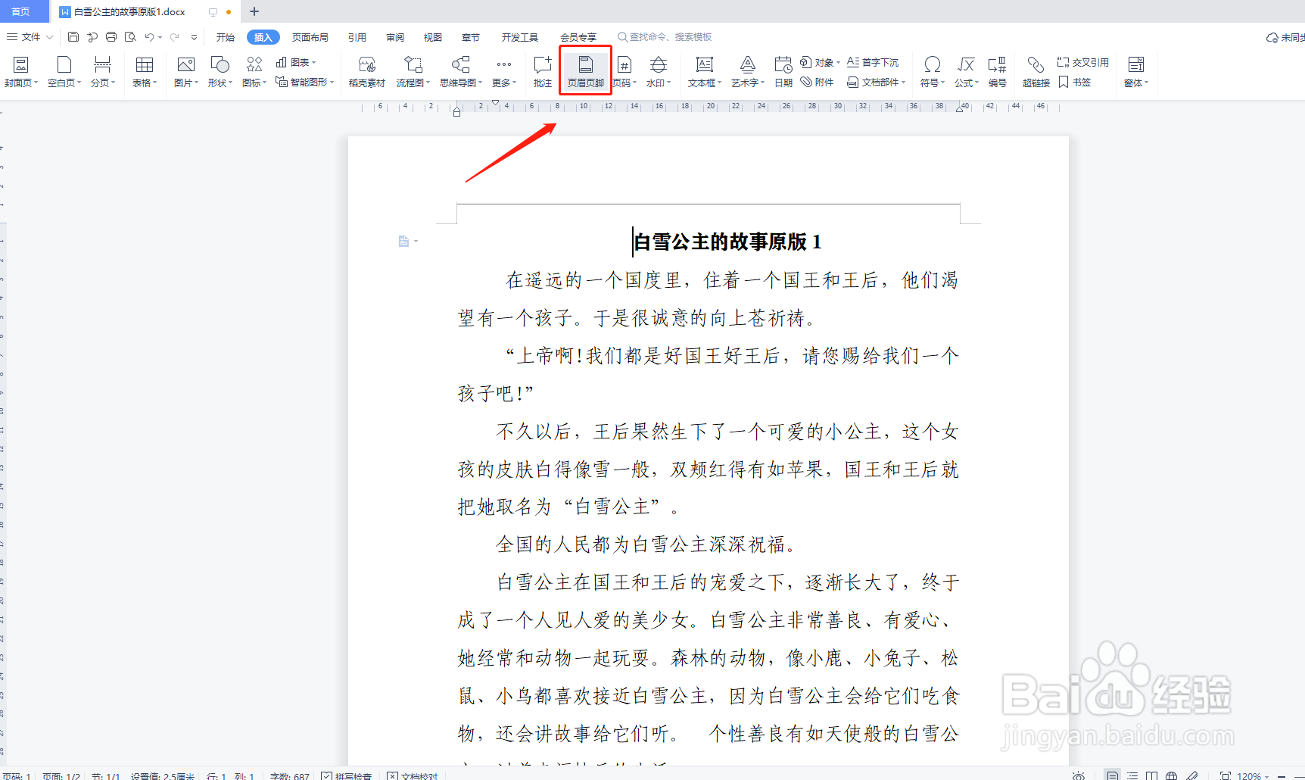Insert a cross reference (交叉引用)
Viewport: 1305px width, 780px height.
tap(1082, 62)
